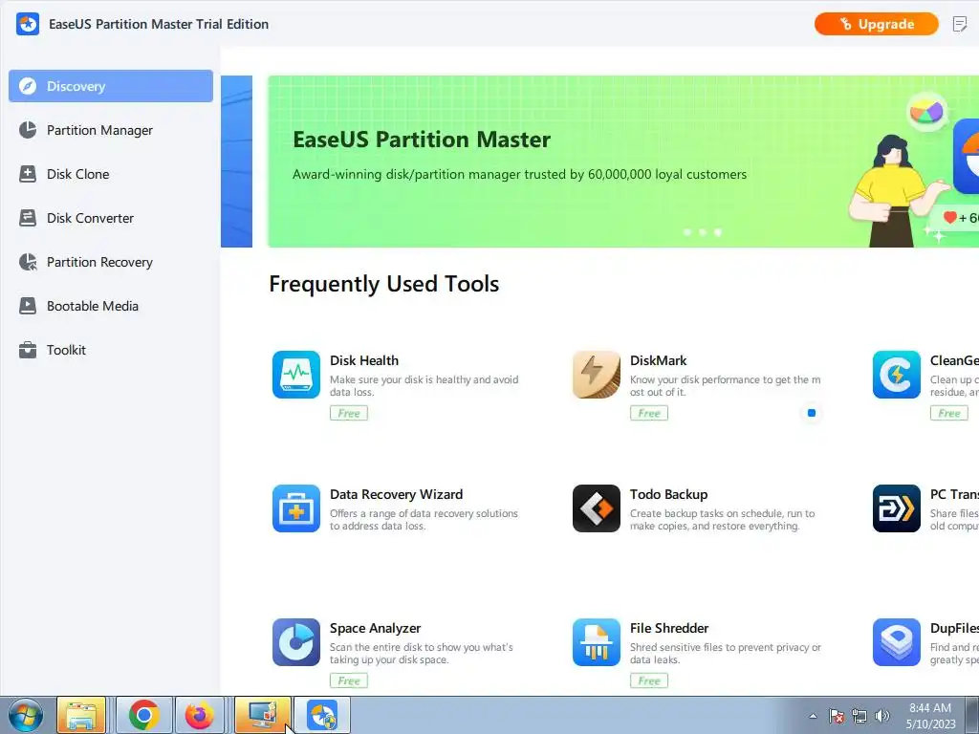Open the PC Trans tool icon
The width and height of the screenshot is (979, 734).
click(x=897, y=508)
